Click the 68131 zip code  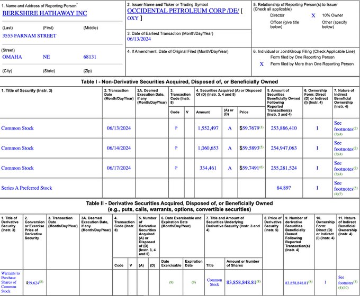(x=90, y=57)
